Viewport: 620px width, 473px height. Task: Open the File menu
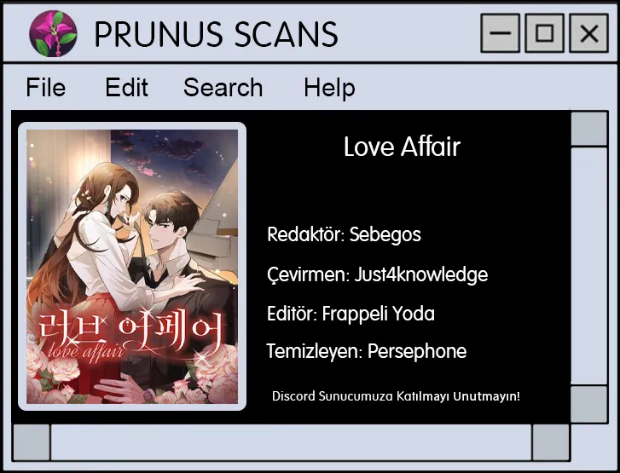(x=46, y=87)
